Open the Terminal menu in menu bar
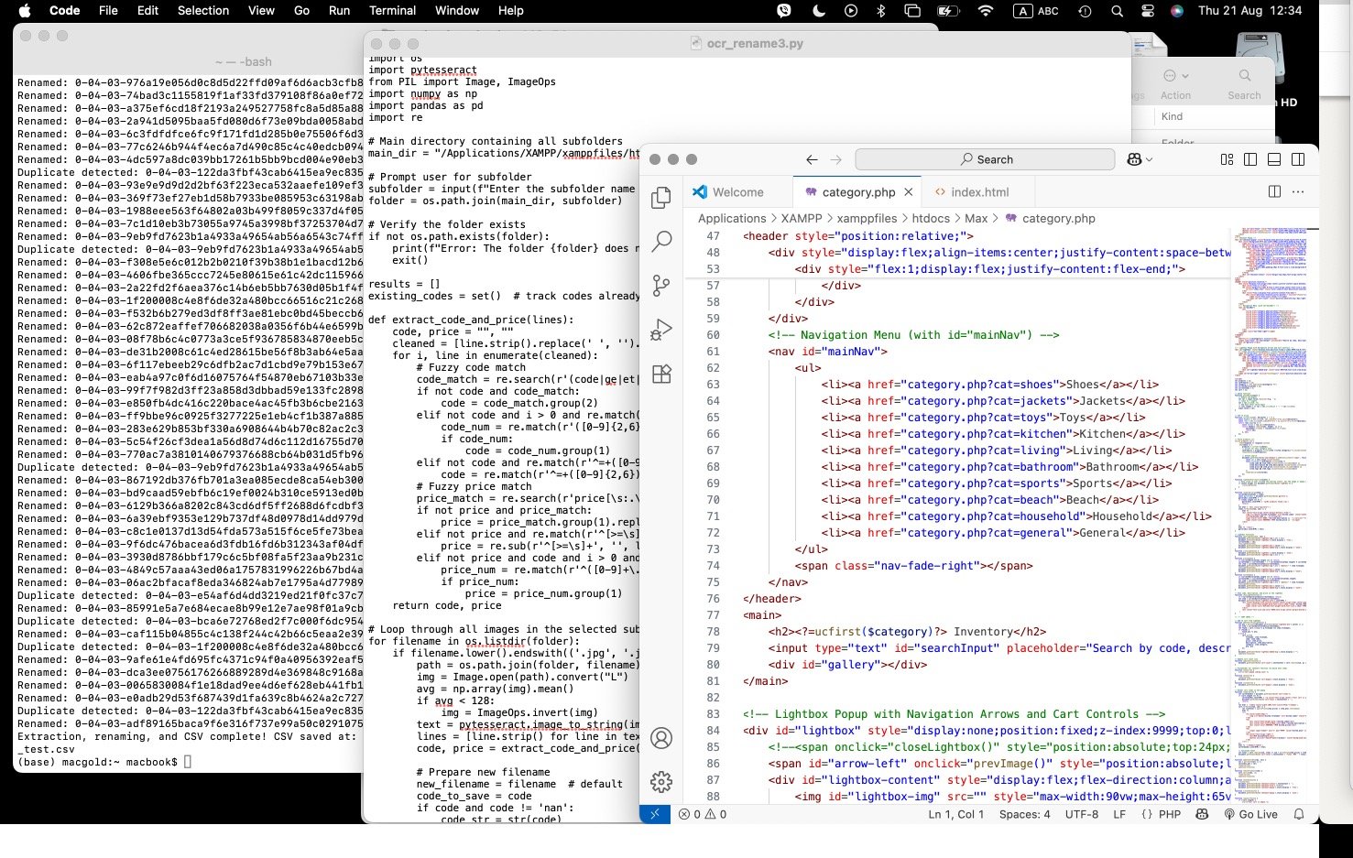Screen dimensions: 1353x858 tap(392, 11)
